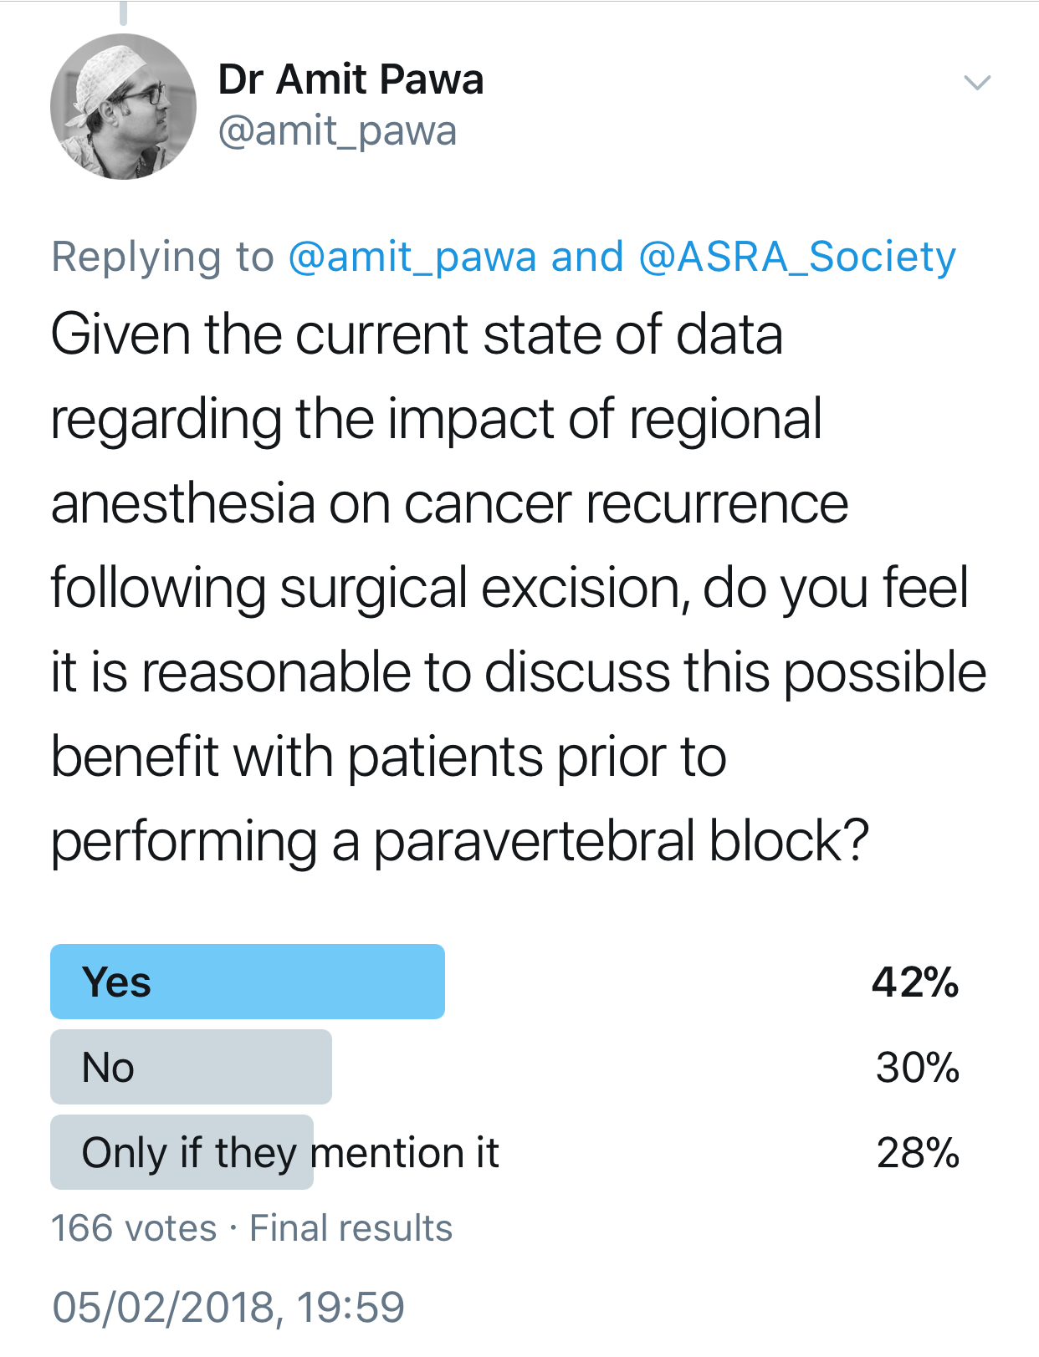The image size is (1039, 1357).
Task: Click the "166 votes" count
Action: pos(134,1228)
